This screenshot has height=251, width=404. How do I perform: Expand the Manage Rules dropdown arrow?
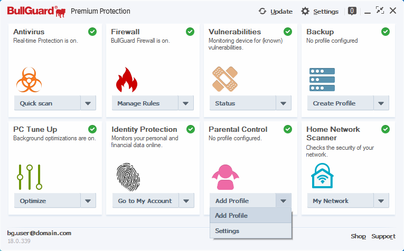click(x=186, y=103)
